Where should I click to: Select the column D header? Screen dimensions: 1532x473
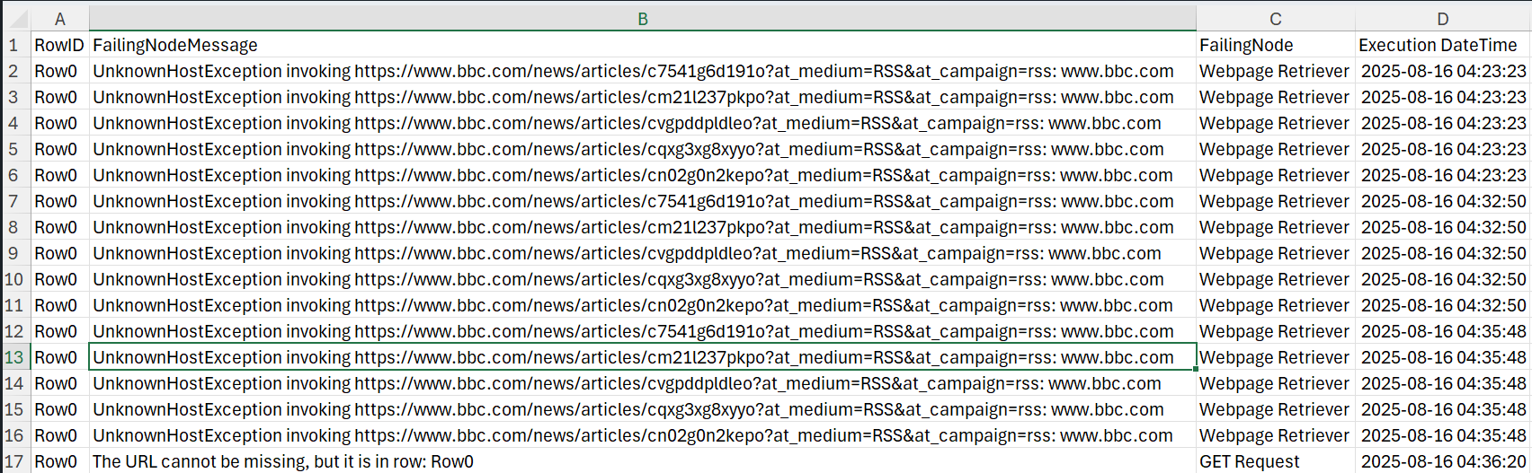[x=1442, y=19]
